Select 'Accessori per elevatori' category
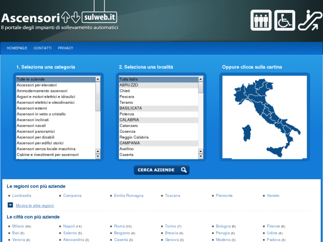 pos(56,85)
